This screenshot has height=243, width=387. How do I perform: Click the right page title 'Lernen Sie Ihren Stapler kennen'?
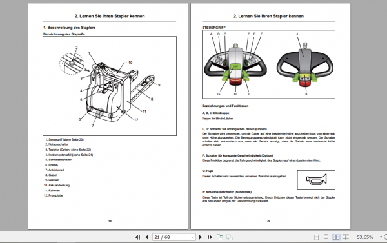(x=271, y=16)
